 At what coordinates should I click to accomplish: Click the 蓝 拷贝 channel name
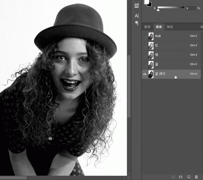click(x=160, y=74)
